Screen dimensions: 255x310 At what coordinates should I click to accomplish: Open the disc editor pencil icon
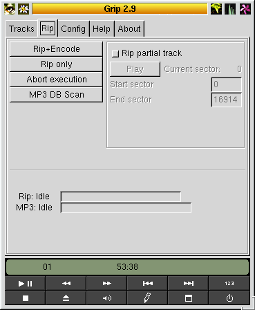tap(147, 298)
